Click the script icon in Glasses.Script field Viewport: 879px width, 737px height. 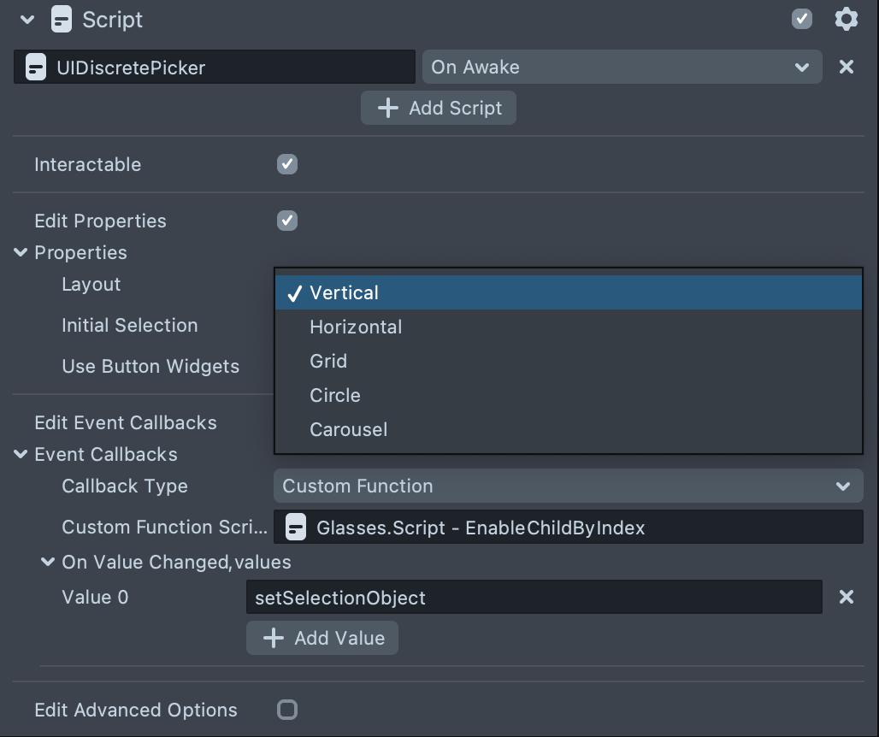(x=296, y=528)
